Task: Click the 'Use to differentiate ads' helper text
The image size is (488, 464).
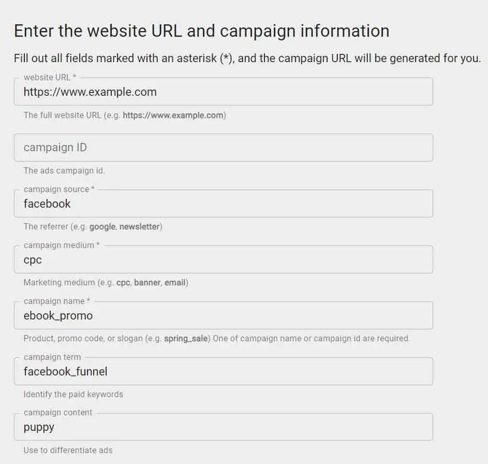Action: click(68, 450)
